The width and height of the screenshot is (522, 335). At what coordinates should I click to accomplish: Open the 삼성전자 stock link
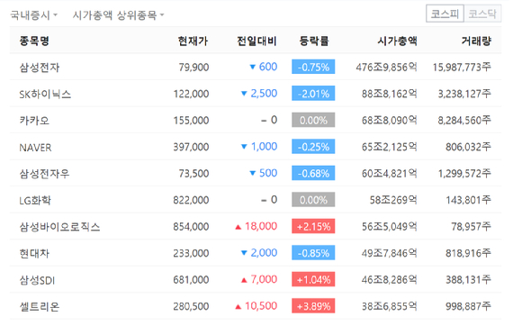pos(40,68)
